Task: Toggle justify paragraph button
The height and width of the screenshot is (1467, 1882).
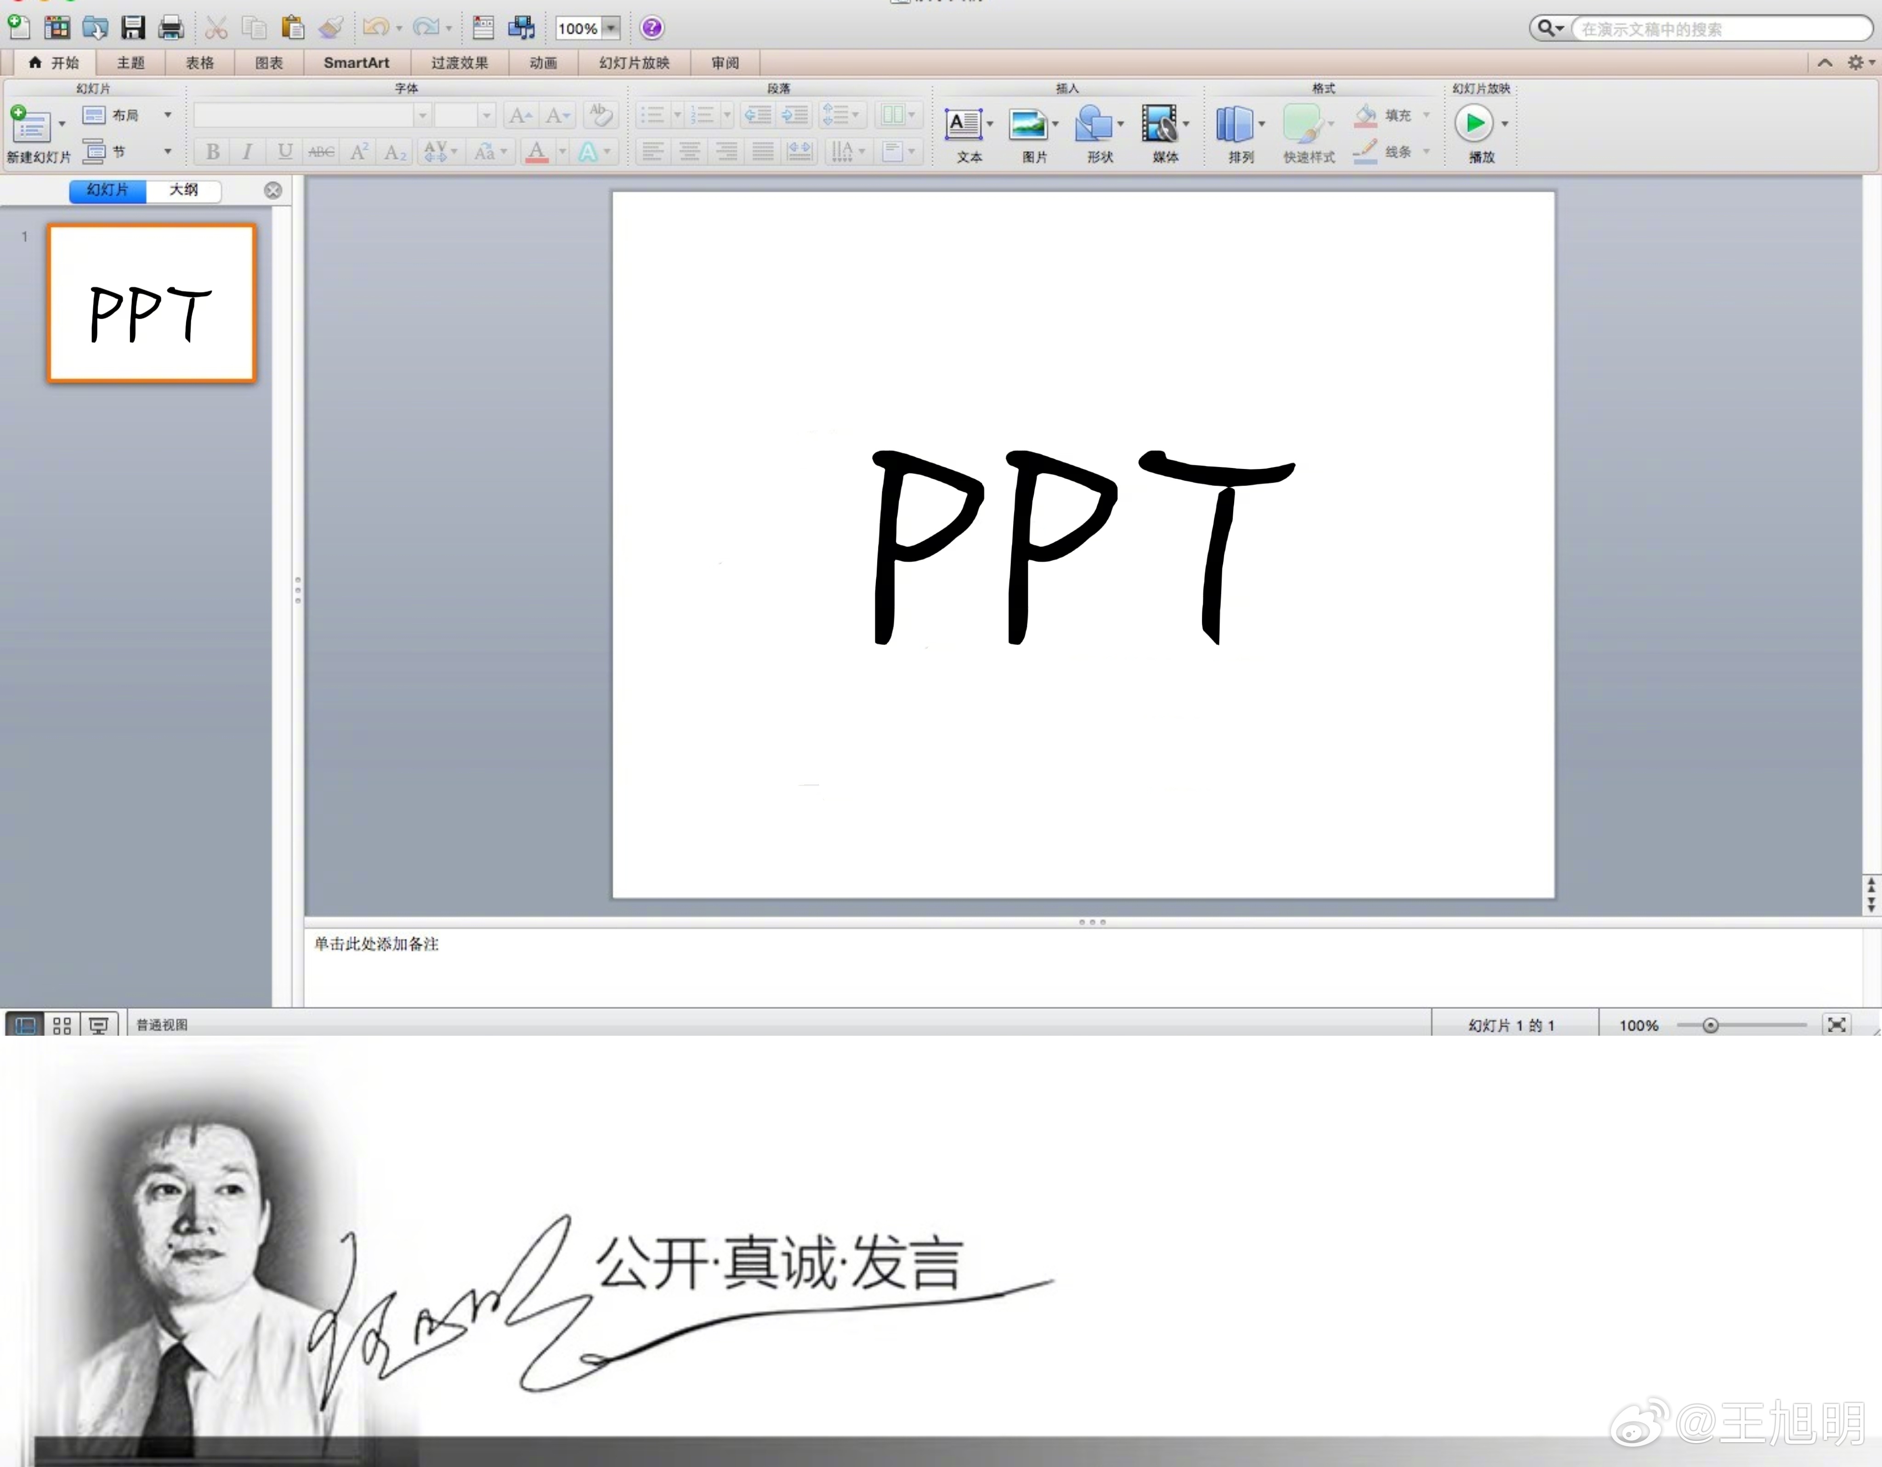Action: 763,152
